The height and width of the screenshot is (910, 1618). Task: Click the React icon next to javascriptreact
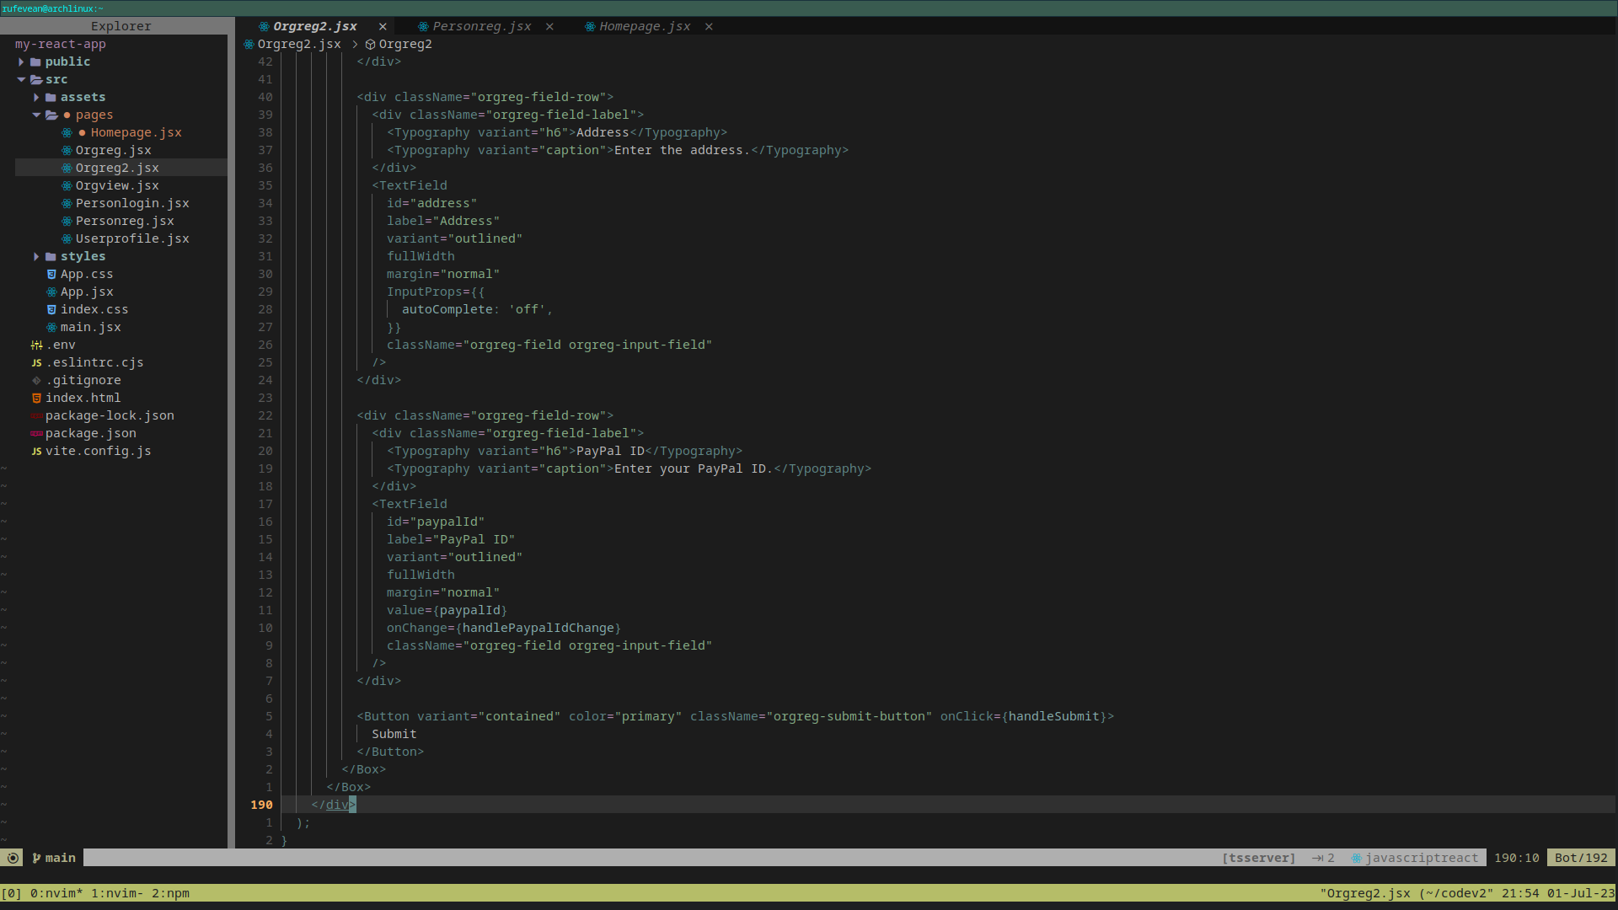(x=1356, y=858)
